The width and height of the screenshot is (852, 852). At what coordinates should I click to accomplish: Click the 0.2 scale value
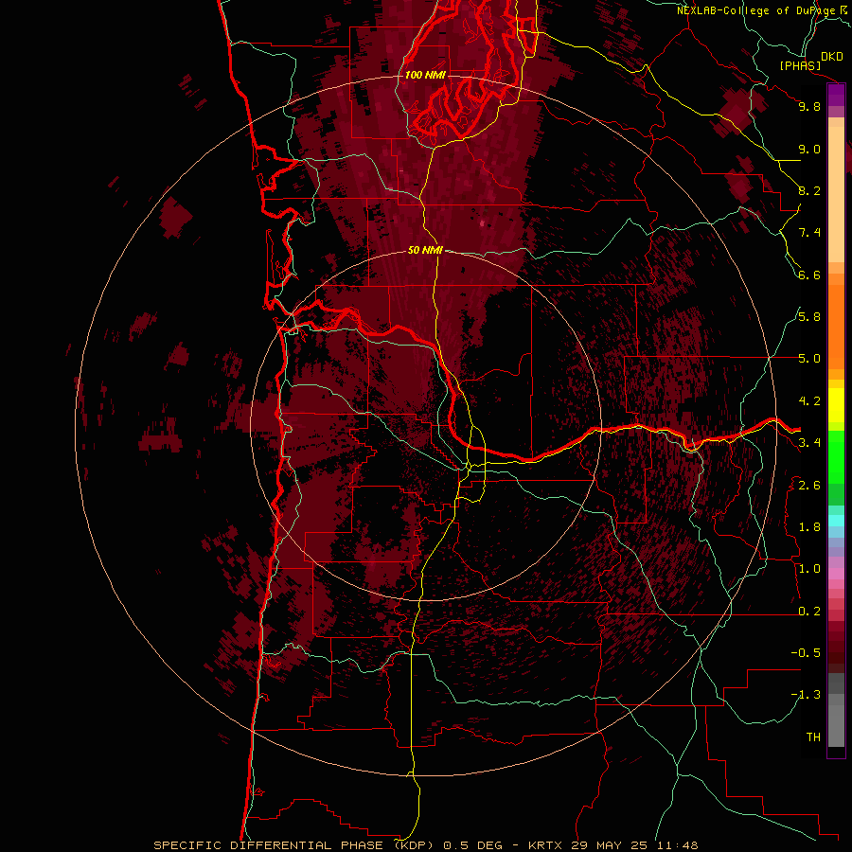pos(809,612)
